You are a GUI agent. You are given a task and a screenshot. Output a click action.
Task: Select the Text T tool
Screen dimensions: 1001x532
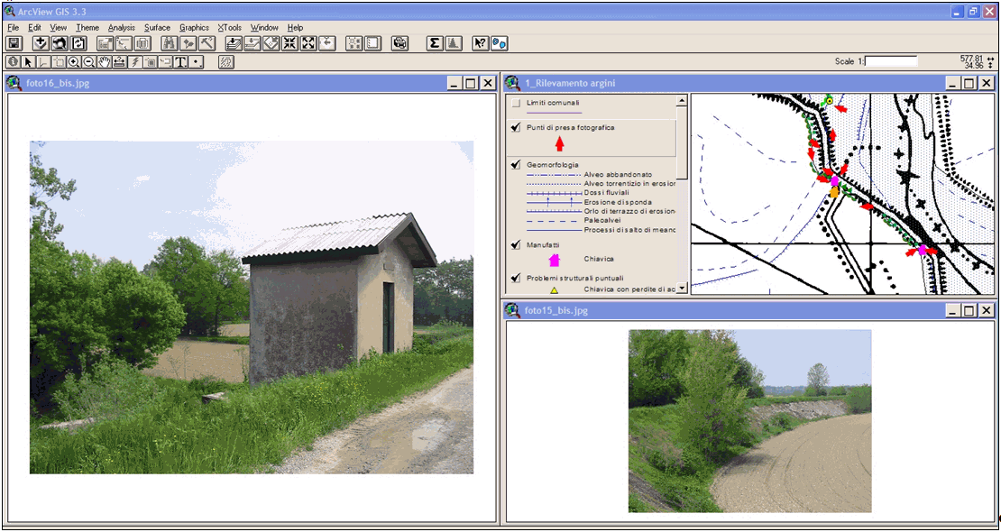click(x=180, y=62)
